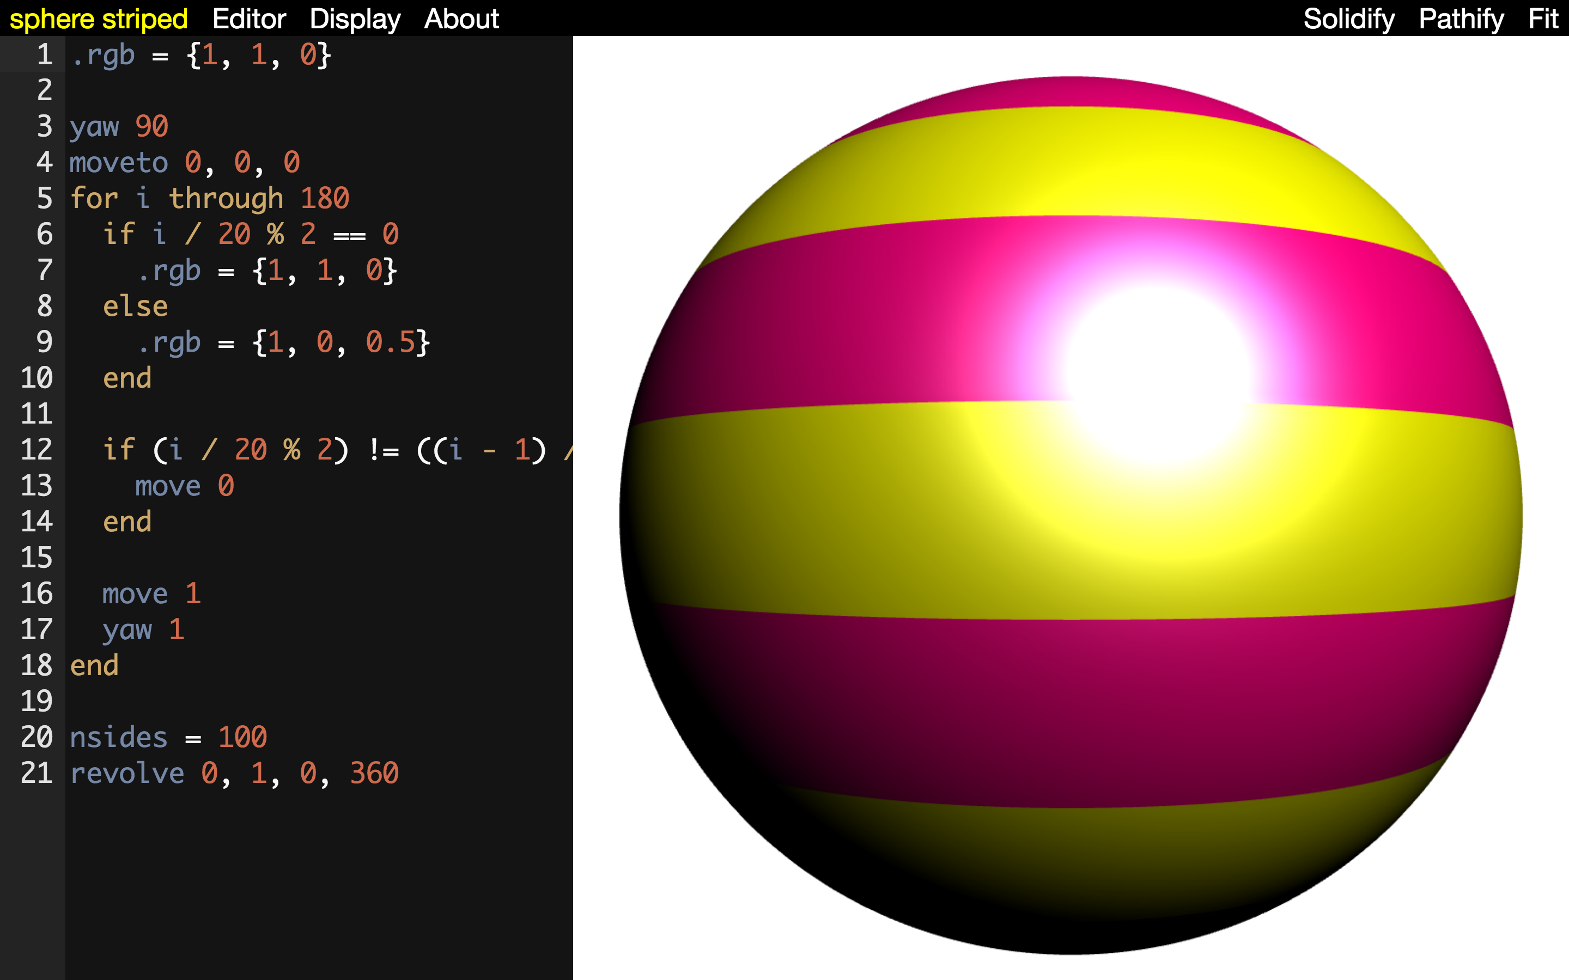Click the Pathify button
This screenshot has height=980, width=1569.
tap(1461, 19)
